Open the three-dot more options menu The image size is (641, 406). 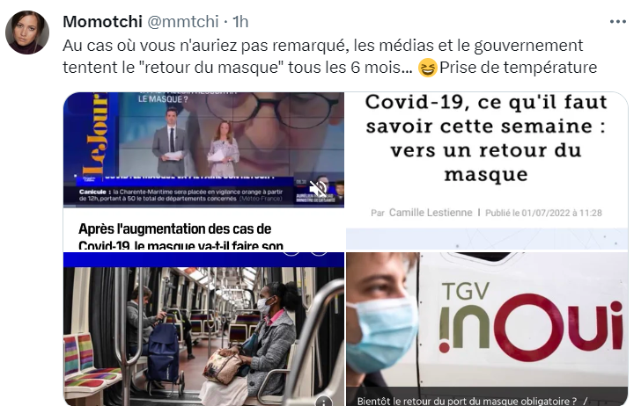click(617, 22)
